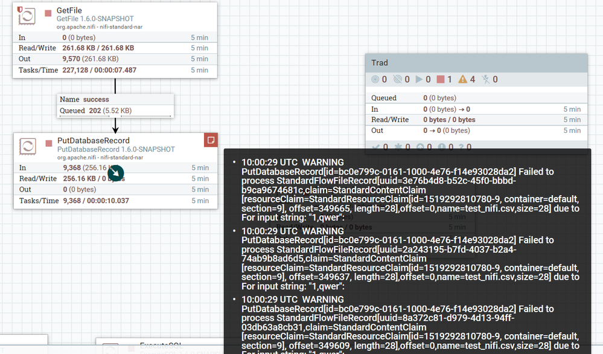Click the Trad running components play icon

419,79
